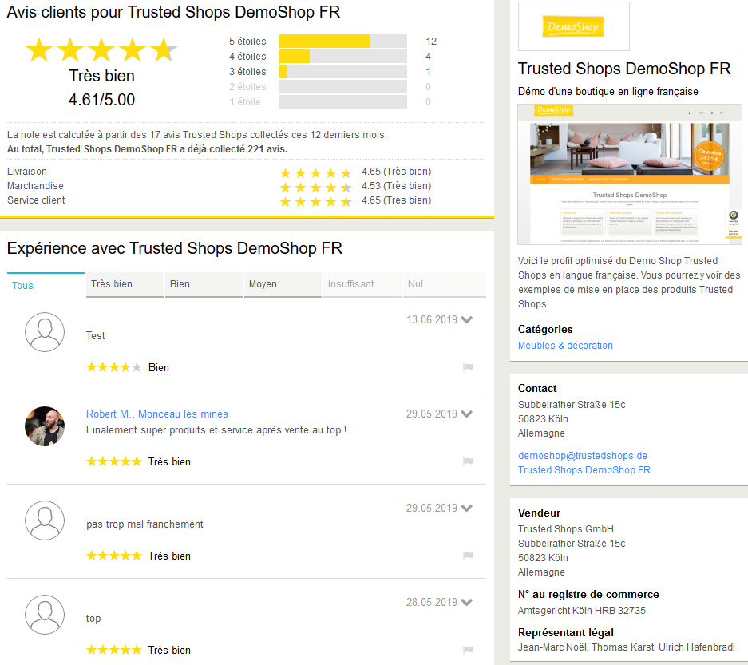Screen dimensions: 748x665
Task: Click the 'Amtsgericht Köln HRB 32735' text
Action: (581, 610)
